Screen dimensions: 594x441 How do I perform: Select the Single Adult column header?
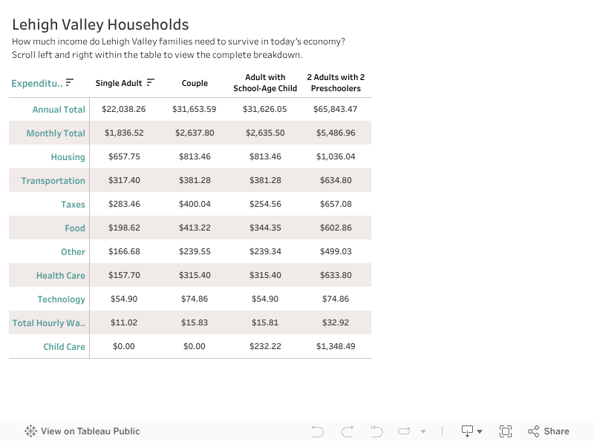click(x=119, y=83)
